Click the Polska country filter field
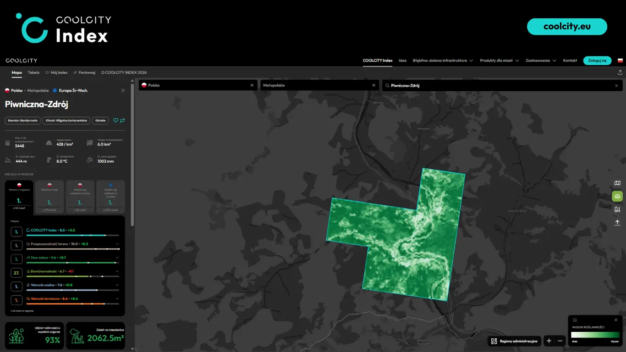 198,85
